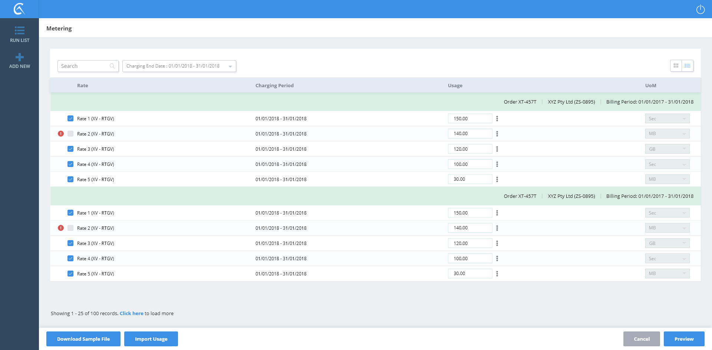Image resolution: width=712 pixels, height=350 pixels.
Task: Open Run List from the sidebar
Action: (x=19, y=34)
